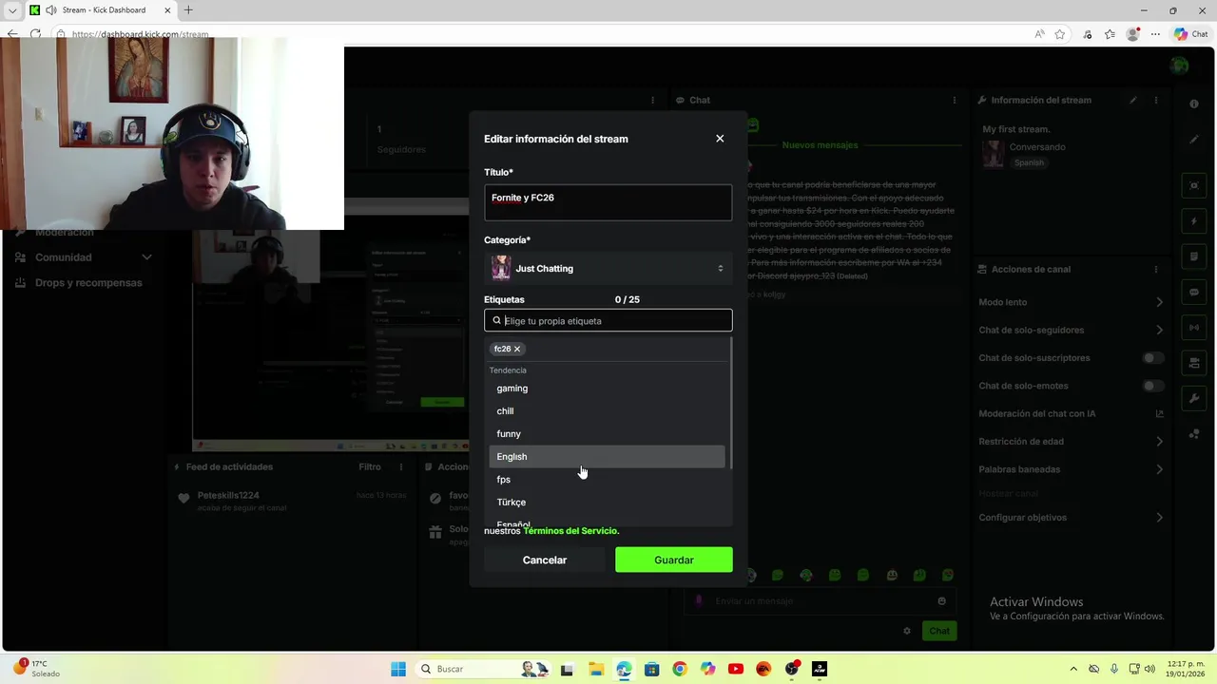Click the user avatar at top right
The image size is (1217, 684).
[x=1180, y=66]
